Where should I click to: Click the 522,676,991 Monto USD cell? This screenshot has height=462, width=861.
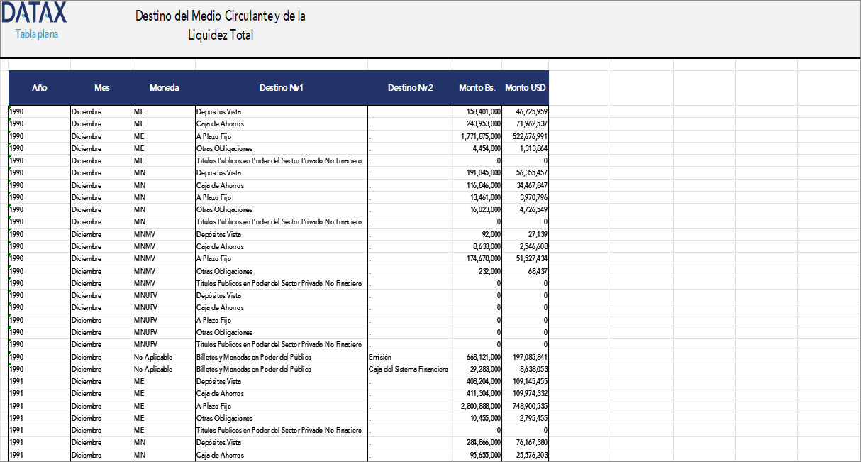pos(526,136)
